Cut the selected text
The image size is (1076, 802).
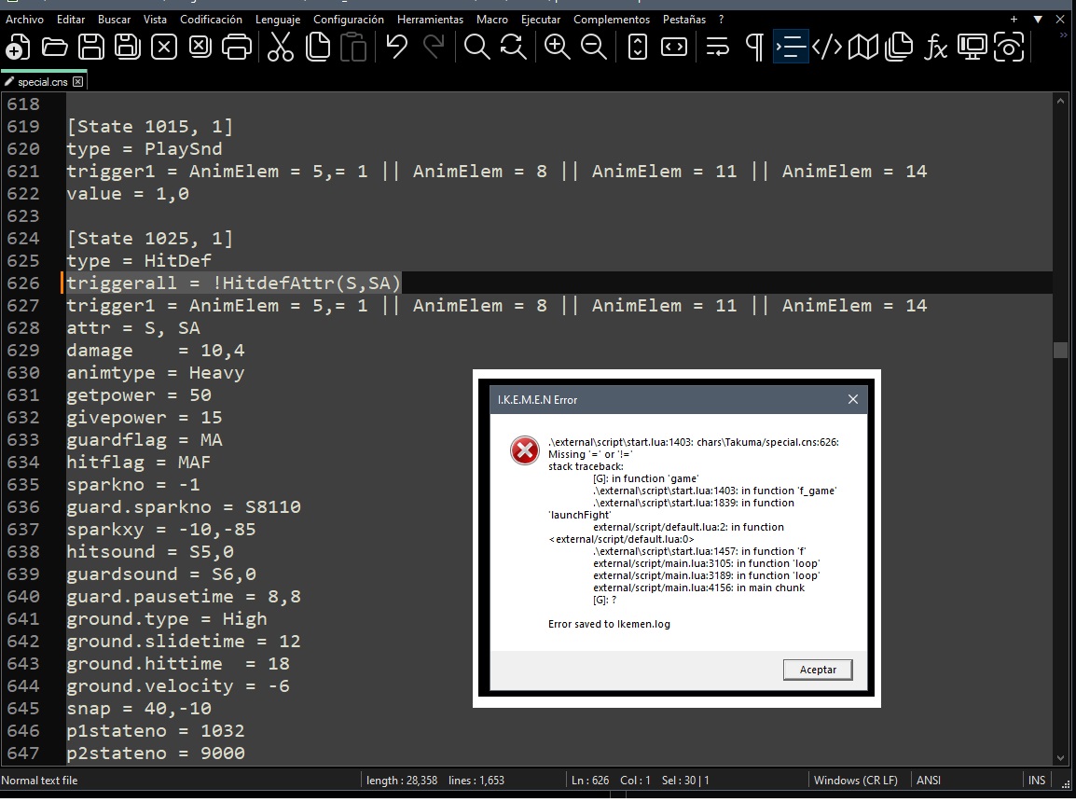281,47
